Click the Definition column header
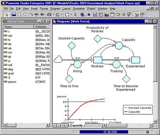 click(x=42, y=27)
